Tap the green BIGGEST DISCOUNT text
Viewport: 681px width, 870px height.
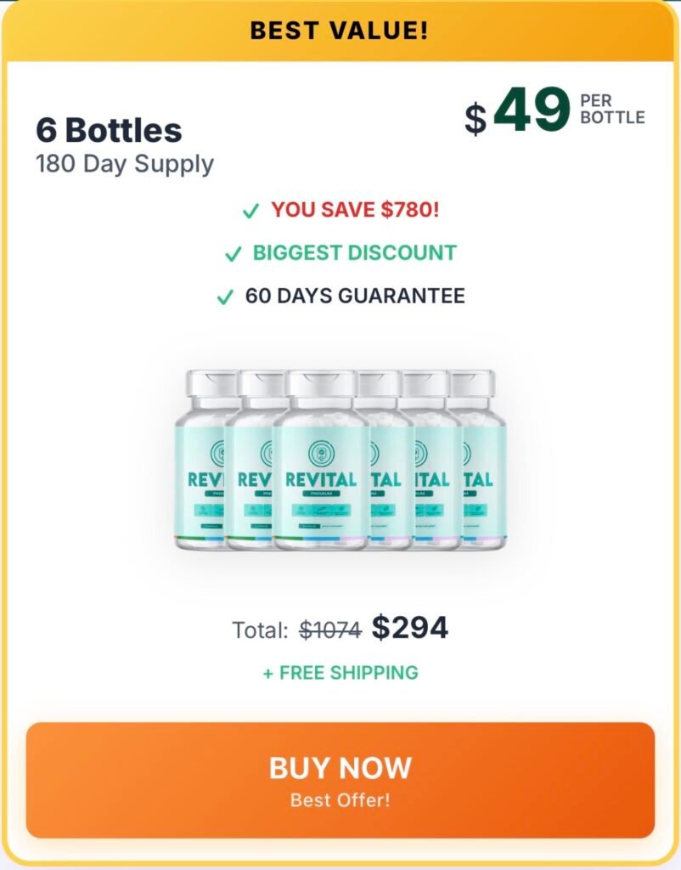tap(354, 253)
